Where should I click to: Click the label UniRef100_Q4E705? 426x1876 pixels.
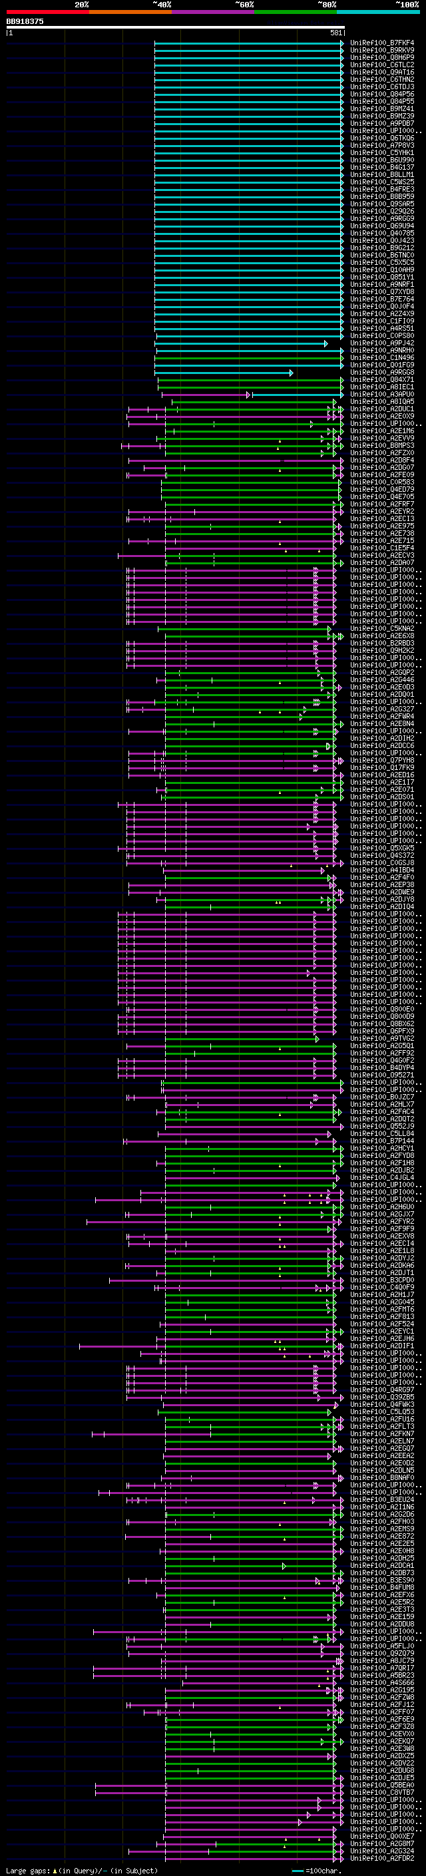pos(382,496)
